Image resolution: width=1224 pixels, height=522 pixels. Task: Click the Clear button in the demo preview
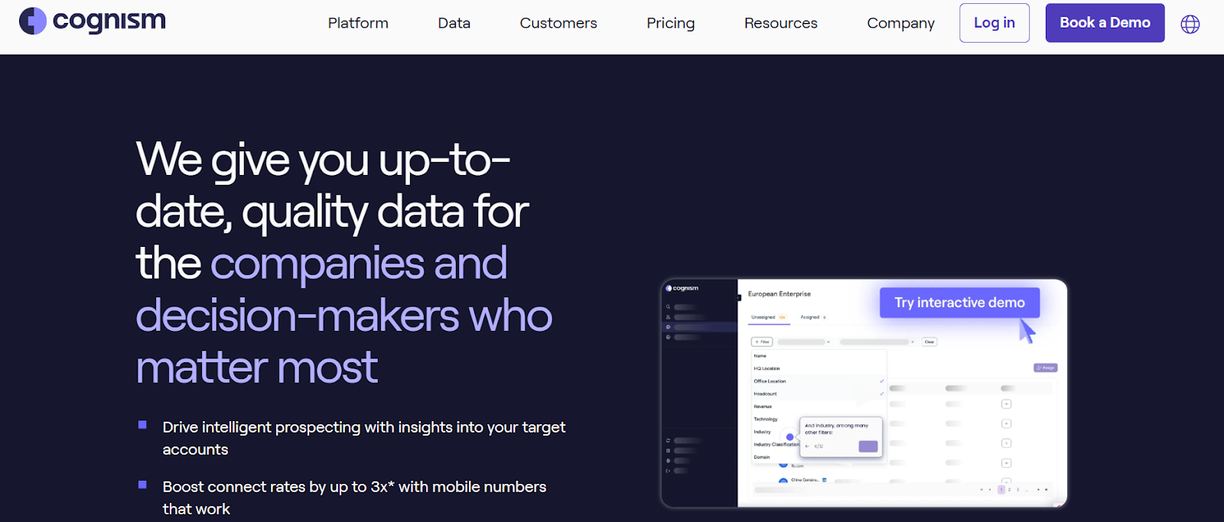coord(929,342)
